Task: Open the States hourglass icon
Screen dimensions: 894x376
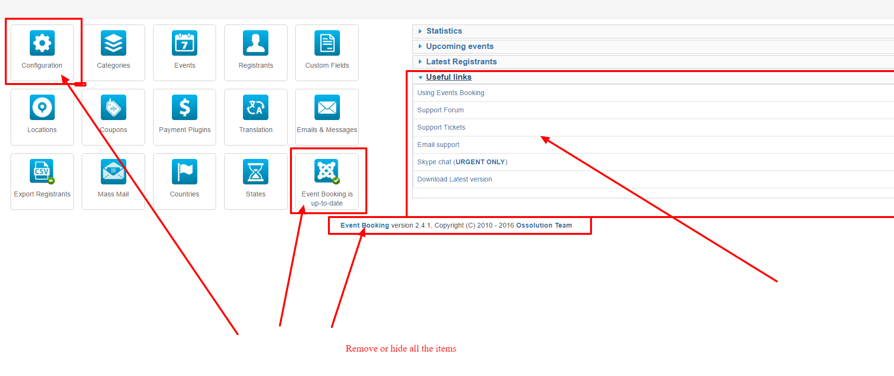Action: [255, 172]
